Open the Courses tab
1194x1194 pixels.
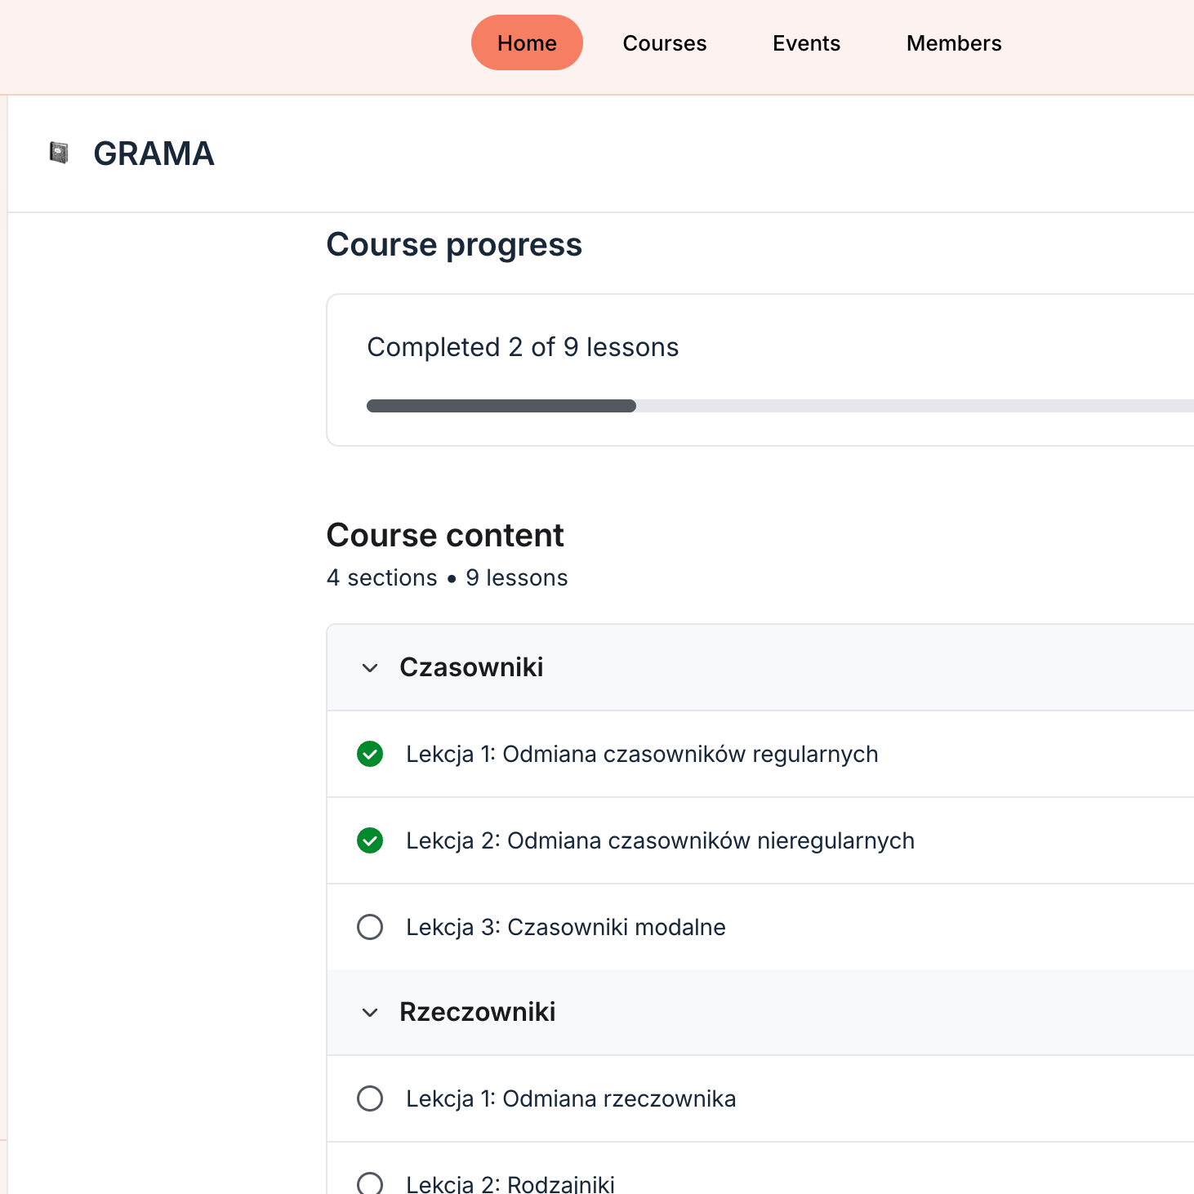tap(665, 43)
